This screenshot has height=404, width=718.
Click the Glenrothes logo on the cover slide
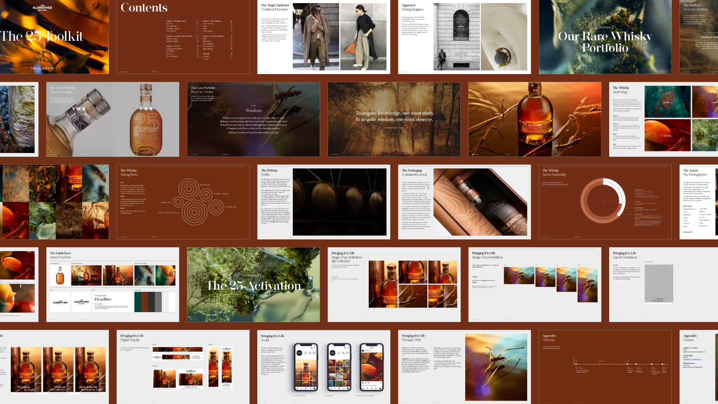click(42, 8)
